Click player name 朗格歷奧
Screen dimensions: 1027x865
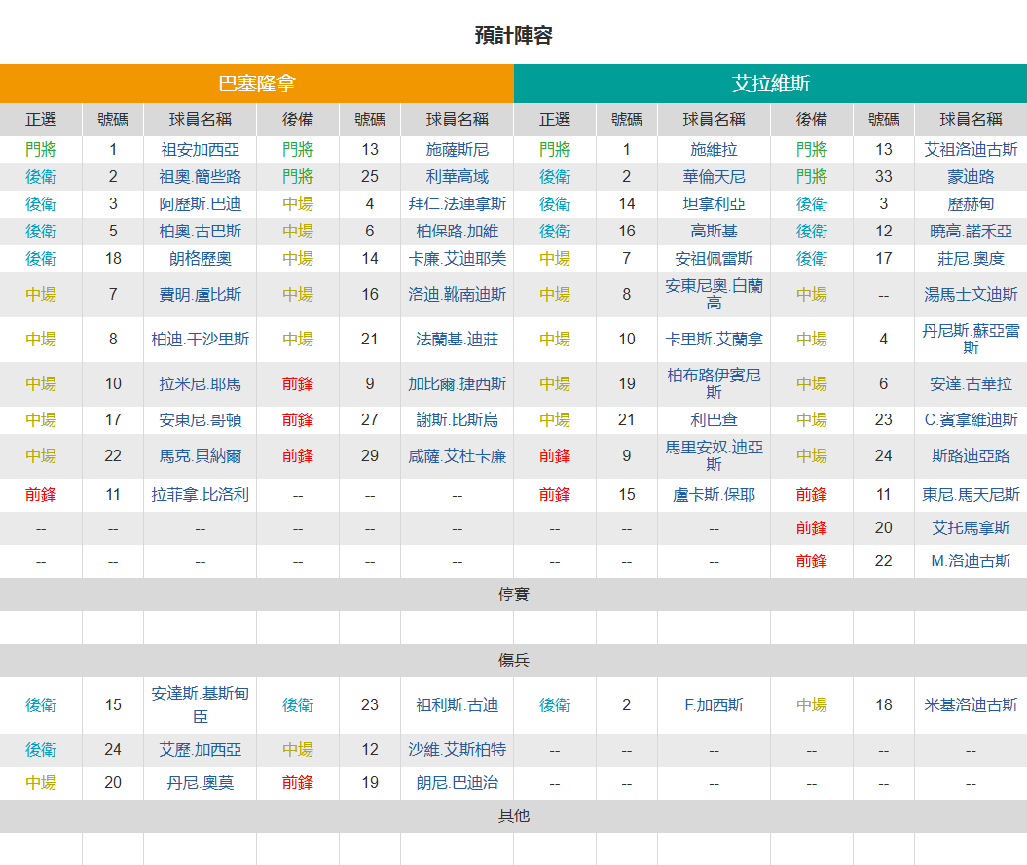(200, 259)
